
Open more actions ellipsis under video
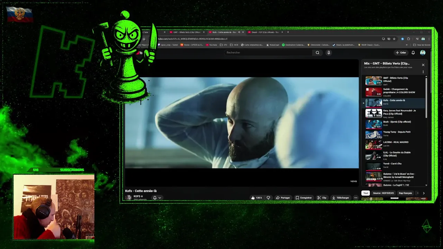355,198
